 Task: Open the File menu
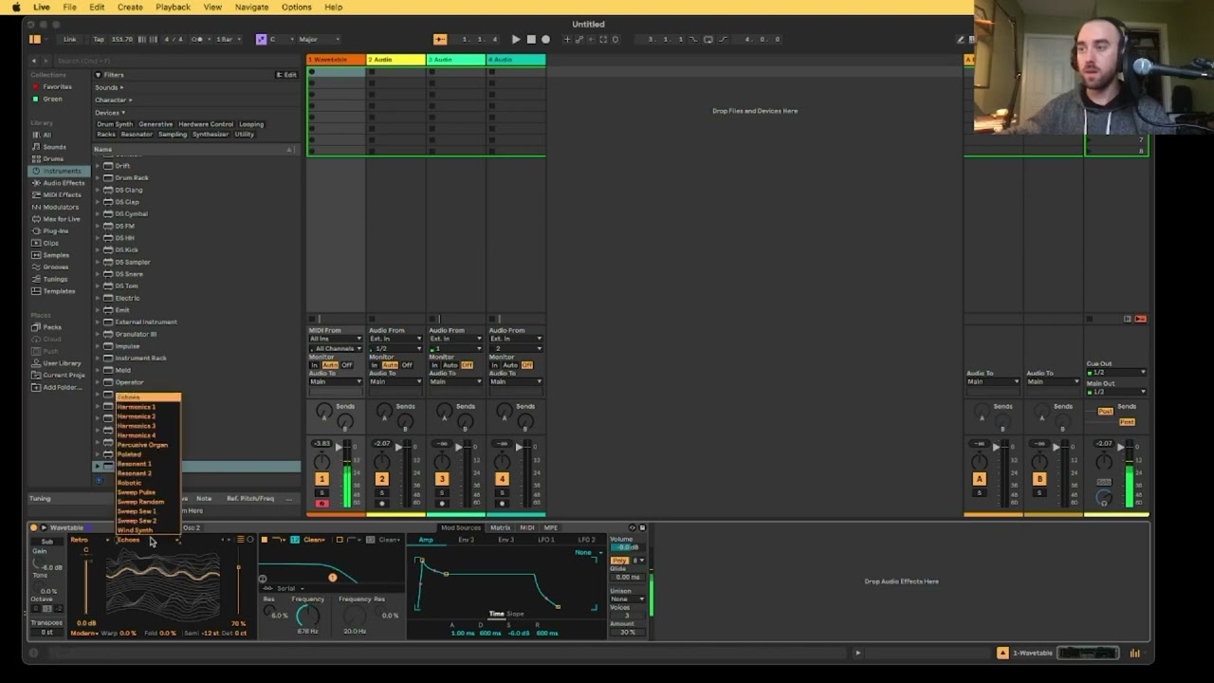(69, 7)
